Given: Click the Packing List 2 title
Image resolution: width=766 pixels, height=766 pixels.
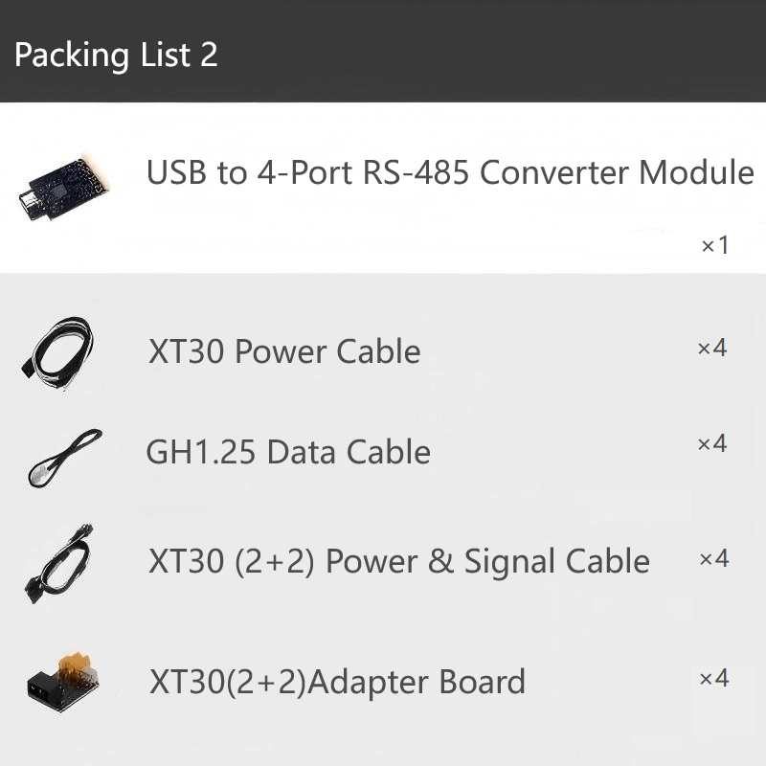Looking at the screenshot, I should [x=116, y=54].
